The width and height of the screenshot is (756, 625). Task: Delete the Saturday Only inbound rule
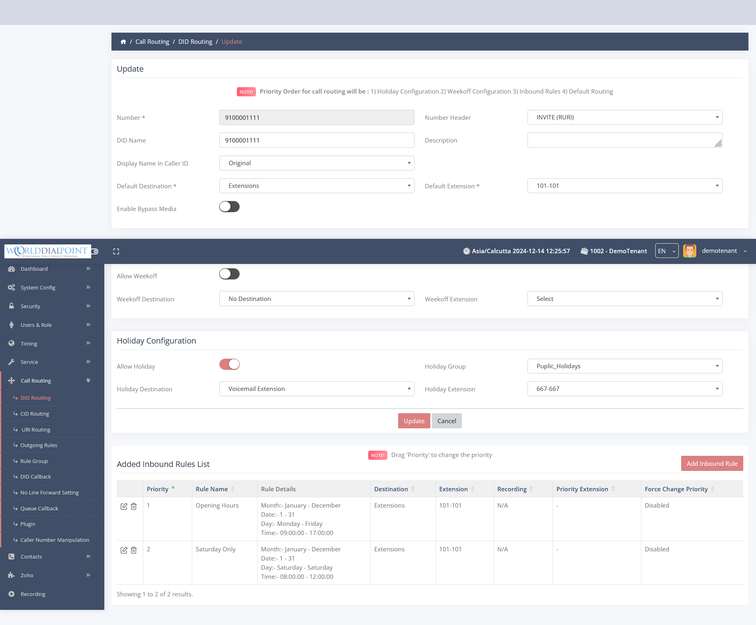(x=134, y=550)
